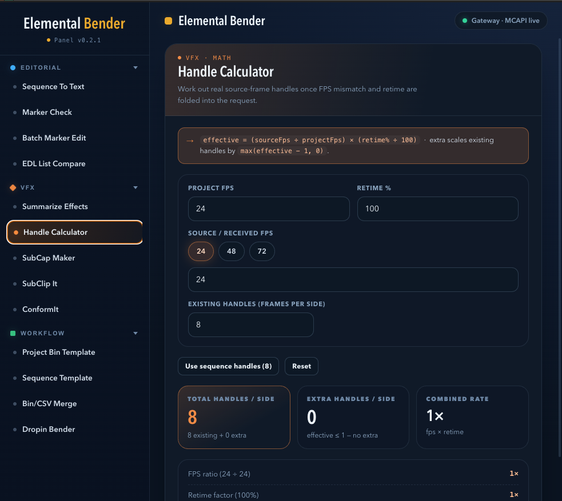
Task: Click the Gateway MCAPI live status pill
Action: tap(501, 21)
